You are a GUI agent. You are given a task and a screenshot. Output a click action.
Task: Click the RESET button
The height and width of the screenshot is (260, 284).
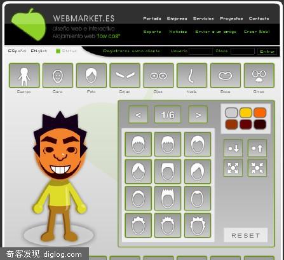pos(246,235)
